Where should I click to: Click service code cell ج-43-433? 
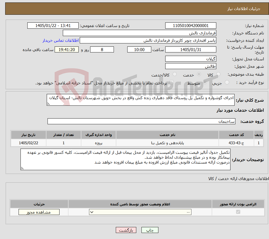pyautogui.click(x=236, y=143)
